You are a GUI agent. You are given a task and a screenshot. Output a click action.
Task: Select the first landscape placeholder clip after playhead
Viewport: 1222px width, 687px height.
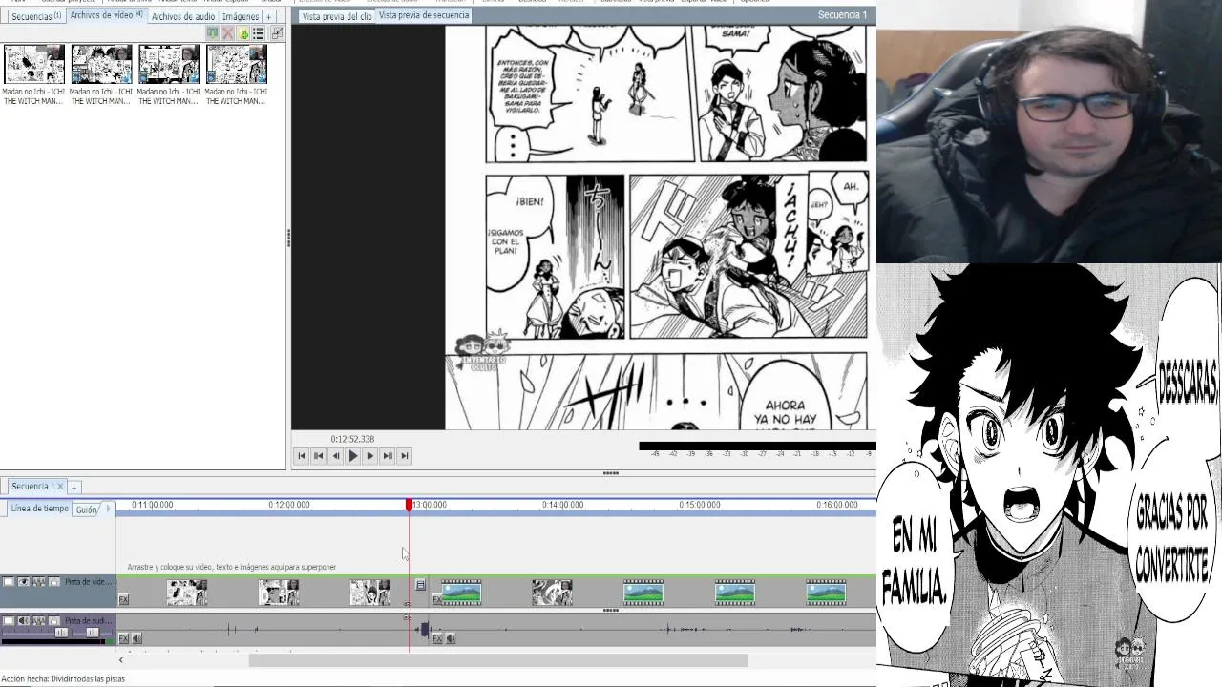click(461, 593)
